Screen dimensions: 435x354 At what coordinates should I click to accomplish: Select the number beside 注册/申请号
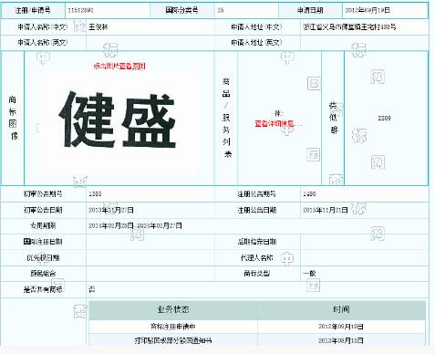tap(80, 10)
